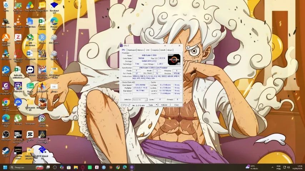The width and height of the screenshot is (305, 171).
Task: Select the uTorrent desktop icon
Action: point(18,119)
